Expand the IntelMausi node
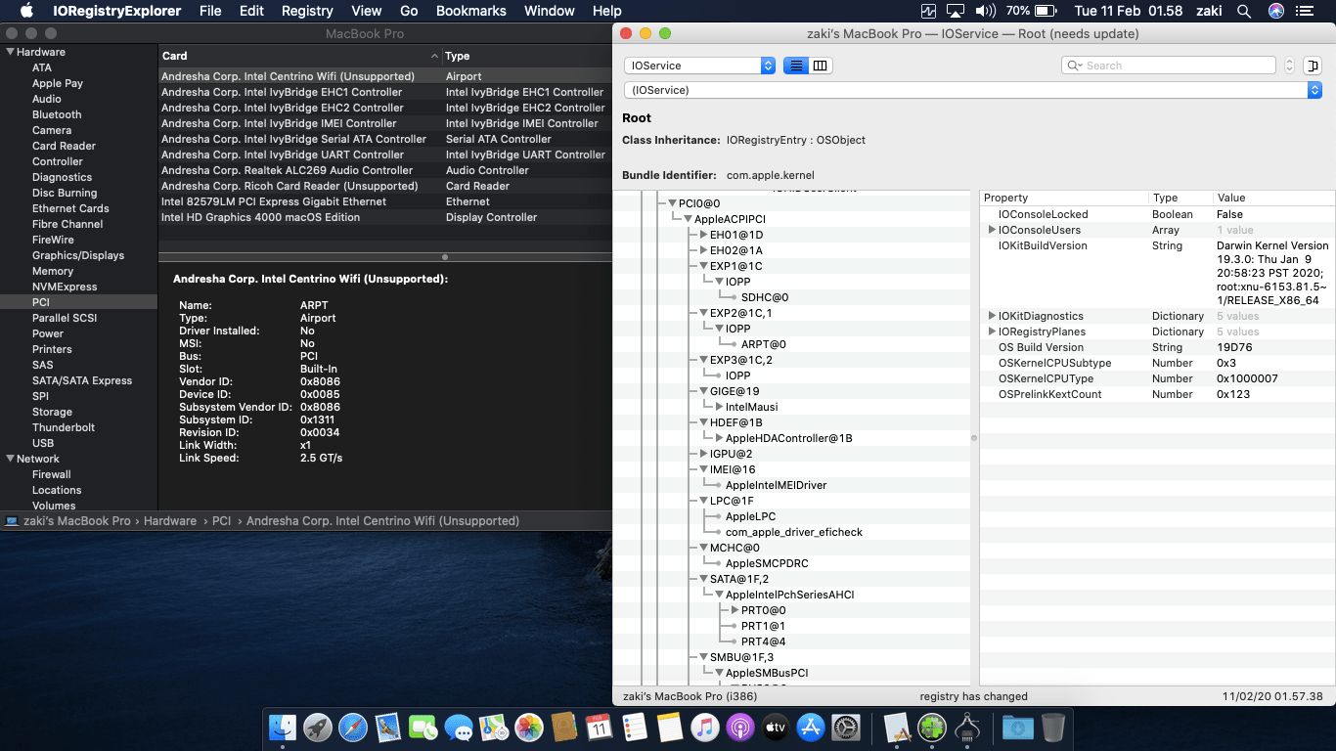This screenshot has height=751, width=1336. tap(719, 407)
